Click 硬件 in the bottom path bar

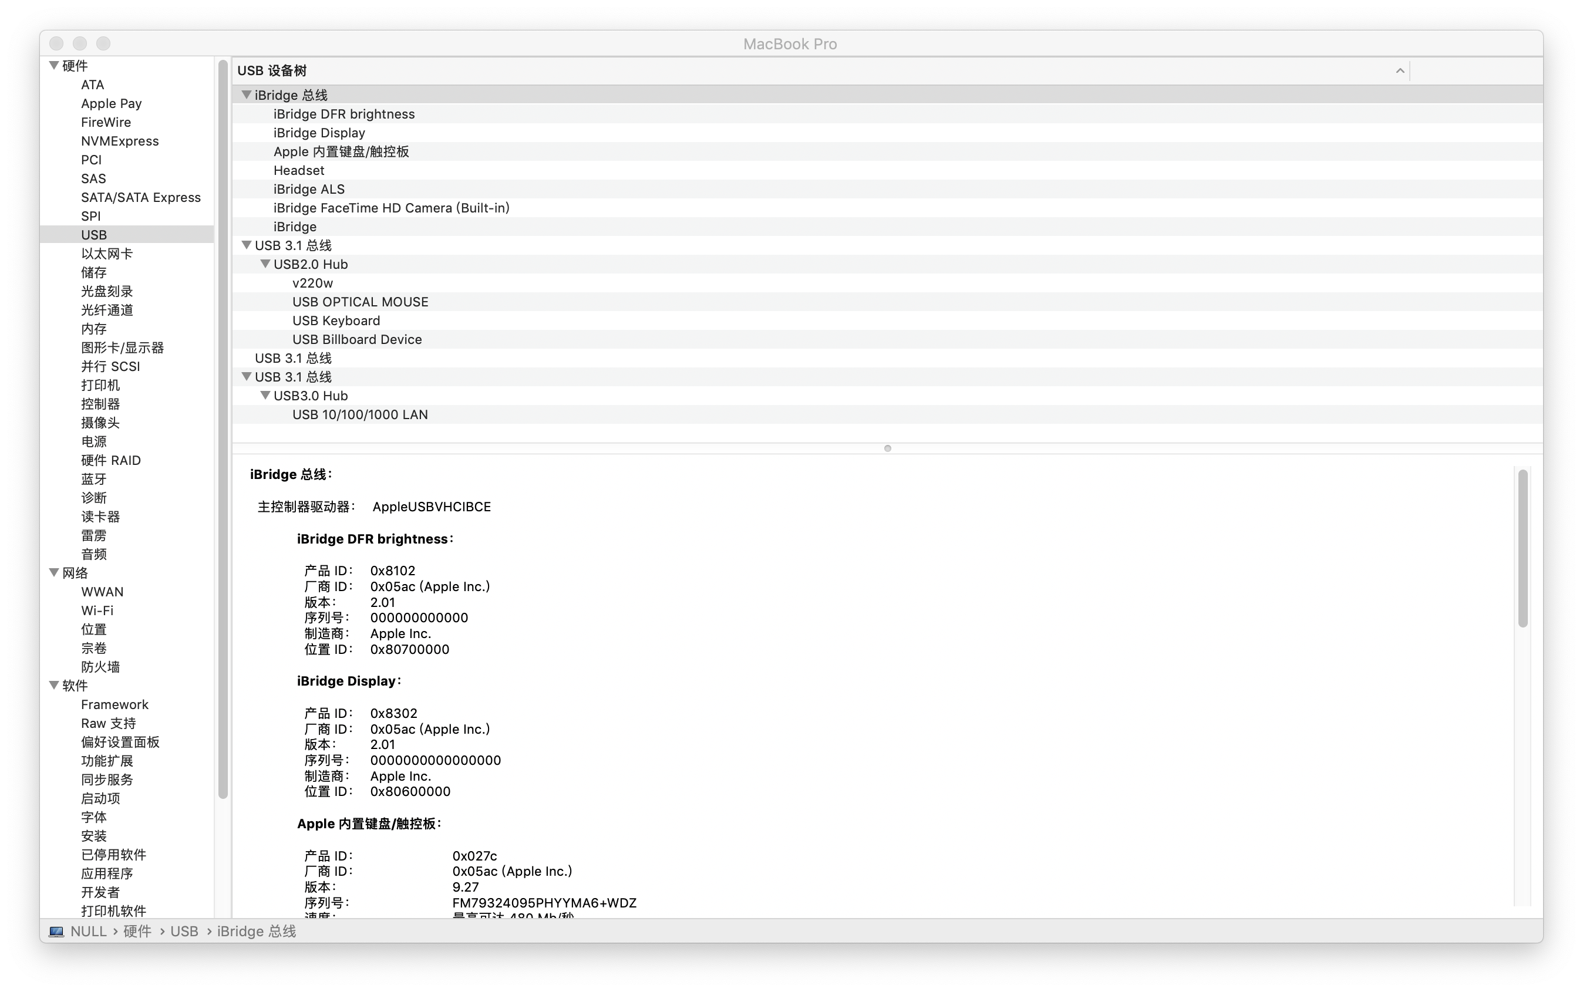coord(137,932)
